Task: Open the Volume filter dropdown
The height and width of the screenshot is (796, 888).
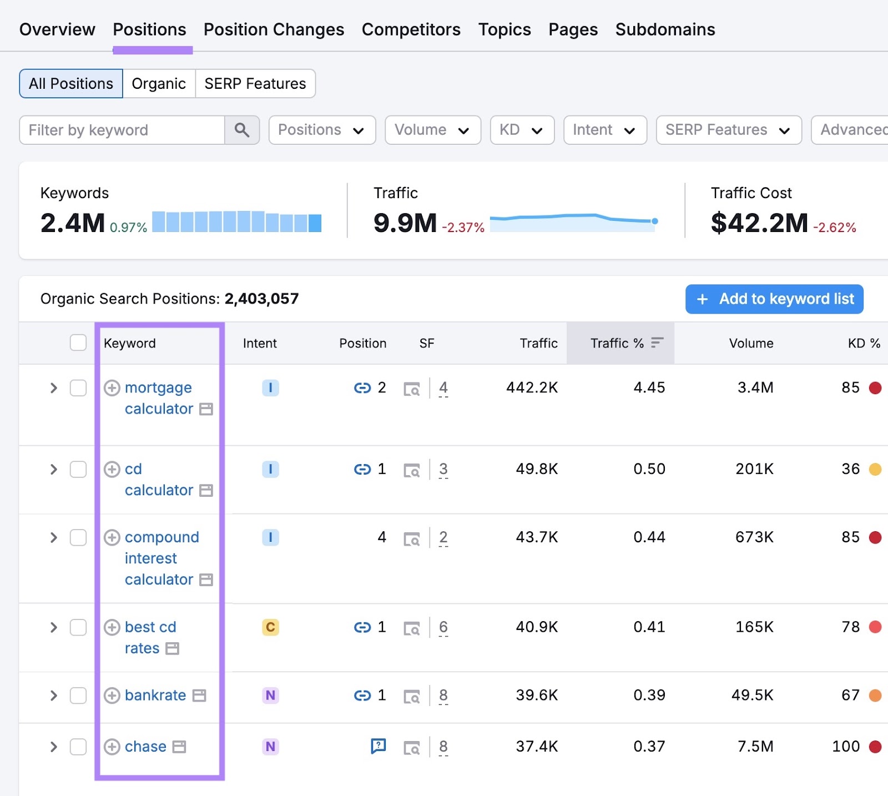Action: coord(432,130)
